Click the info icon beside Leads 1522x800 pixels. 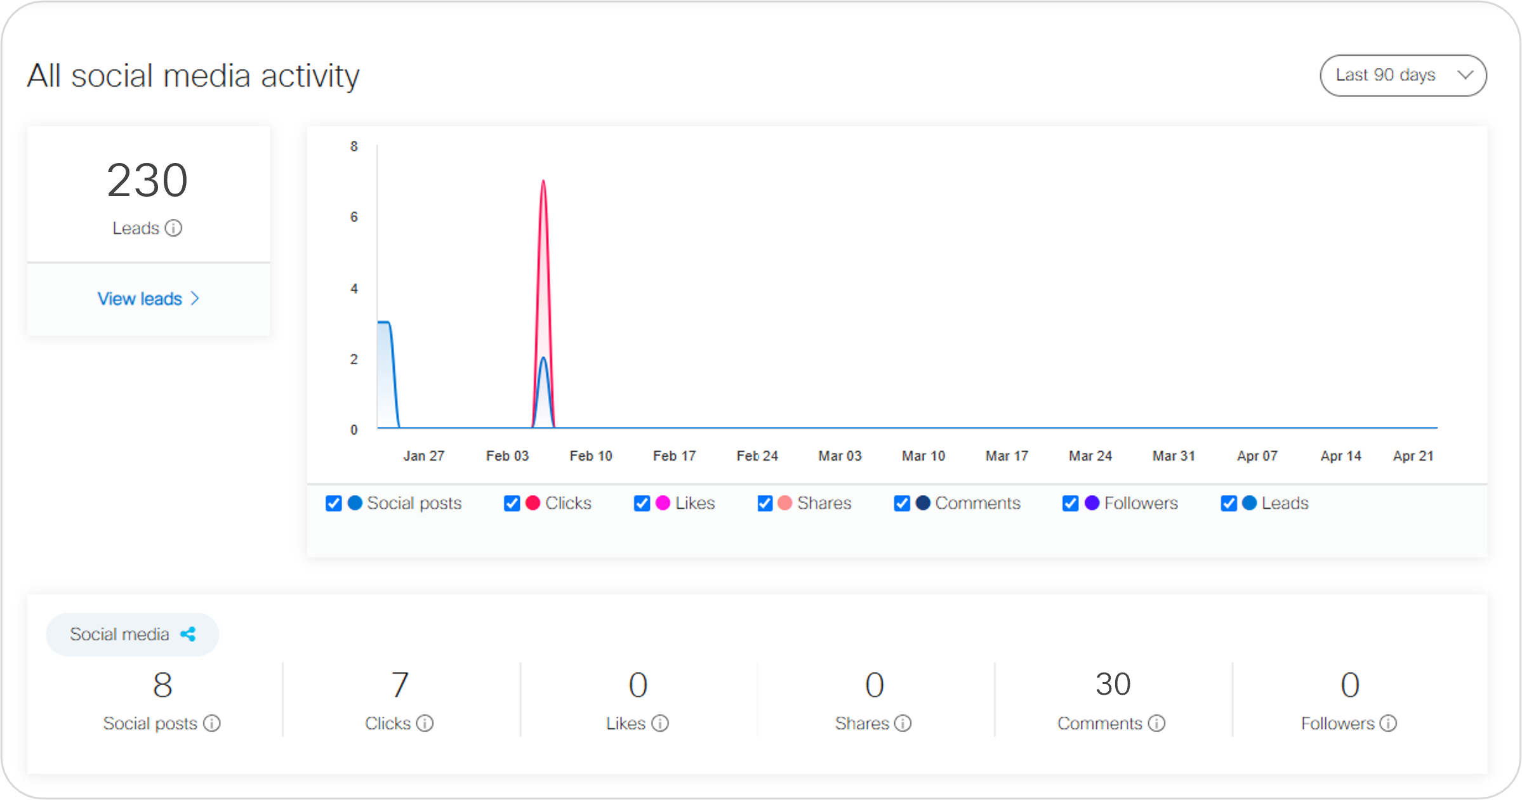pyautogui.click(x=173, y=228)
